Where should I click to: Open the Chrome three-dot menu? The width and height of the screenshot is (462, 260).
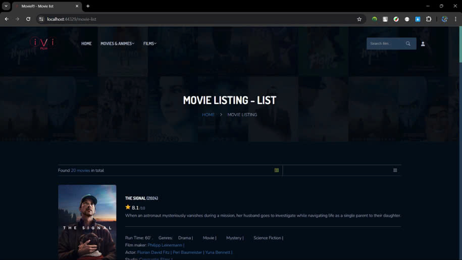[455, 19]
